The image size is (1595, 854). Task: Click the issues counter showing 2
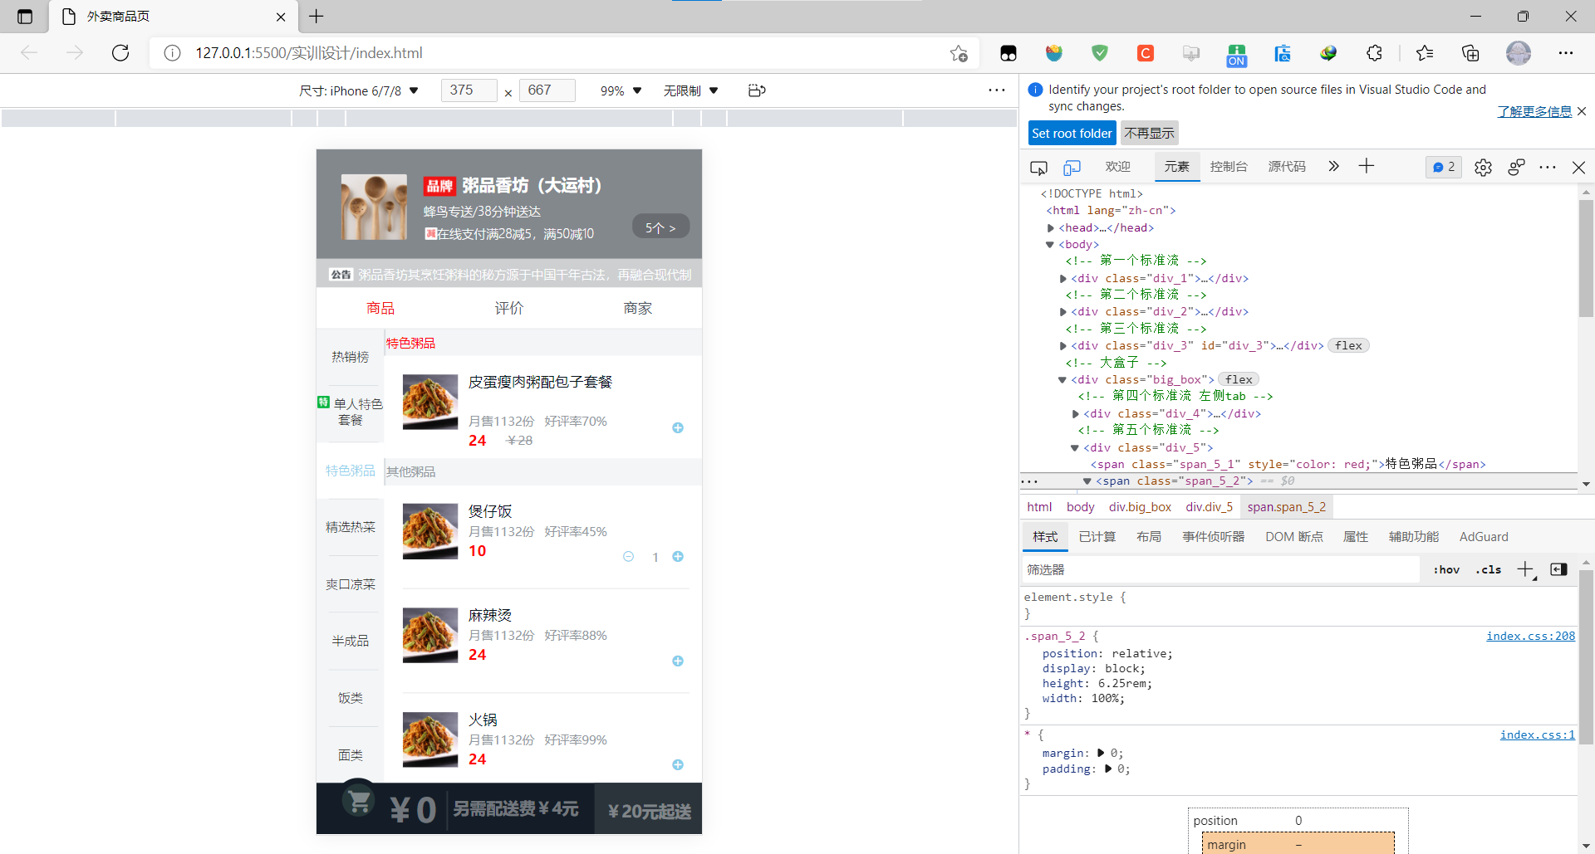coord(1443,167)
